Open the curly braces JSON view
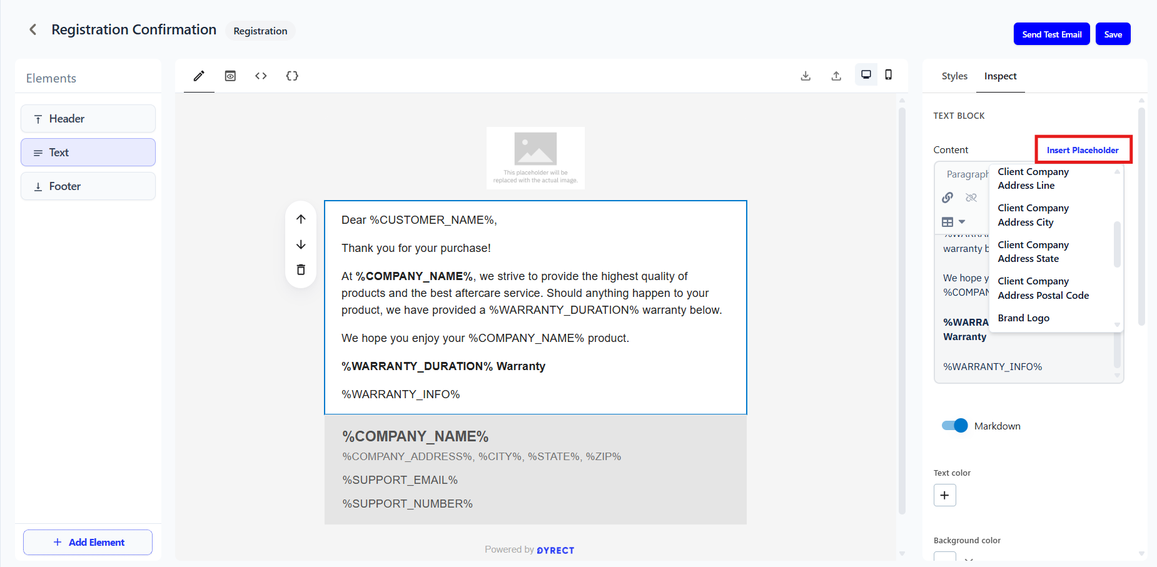The width and height of the screenshot is (1157, 567). pyautogui.click(x=292, y=76)
